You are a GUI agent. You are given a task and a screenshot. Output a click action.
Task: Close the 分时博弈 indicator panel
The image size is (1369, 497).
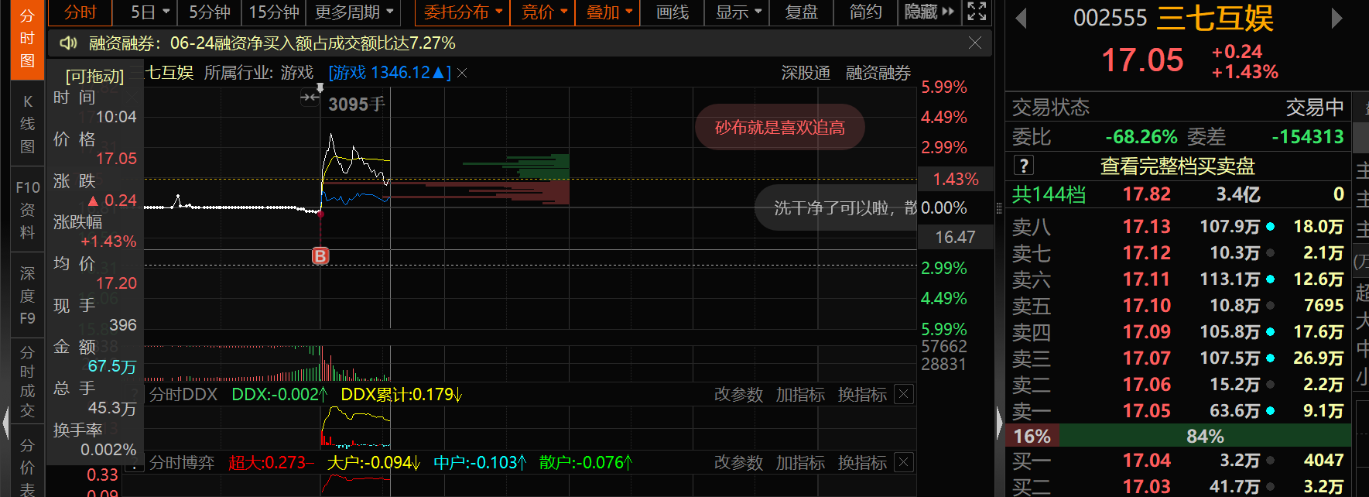tap(903, 462)
